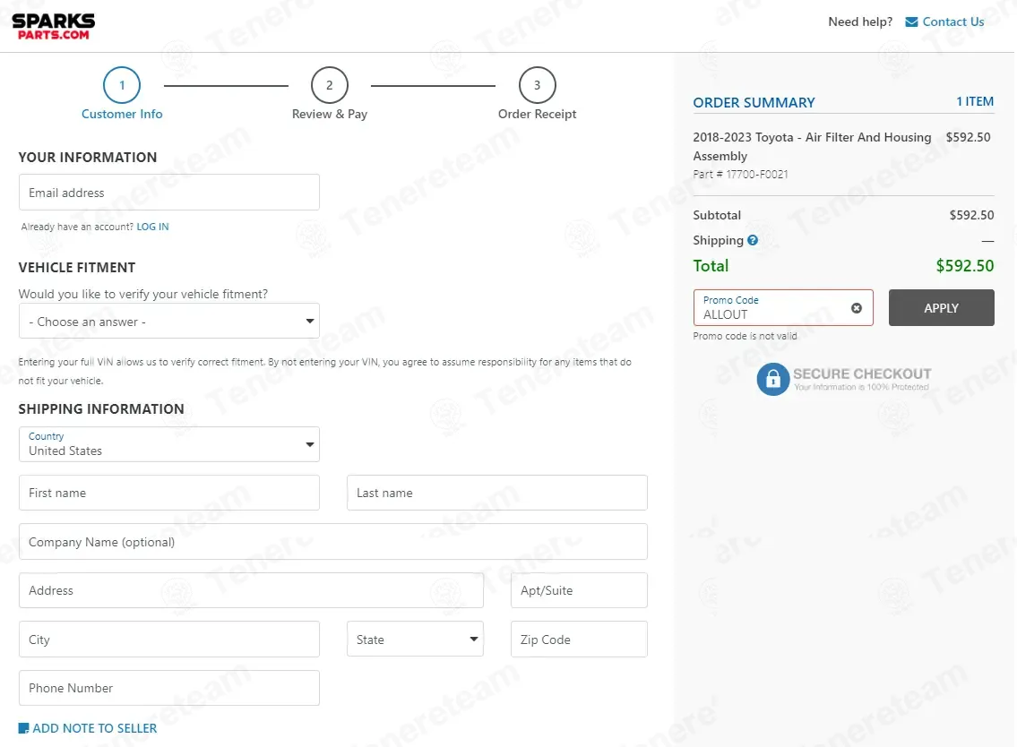Click the Last name field
The width and height of the screenshot is (1017, 747).
coord(496,493)
